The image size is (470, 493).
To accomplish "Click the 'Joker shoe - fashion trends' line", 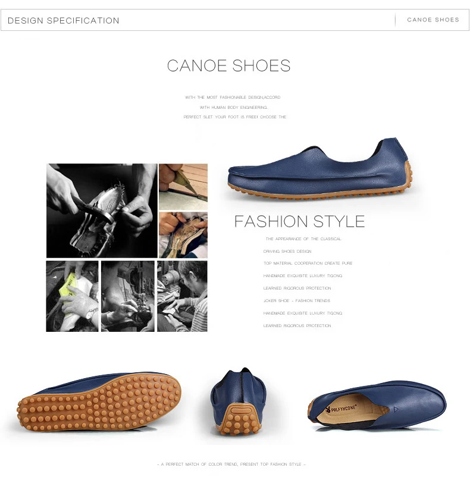I will pos(297,301).
